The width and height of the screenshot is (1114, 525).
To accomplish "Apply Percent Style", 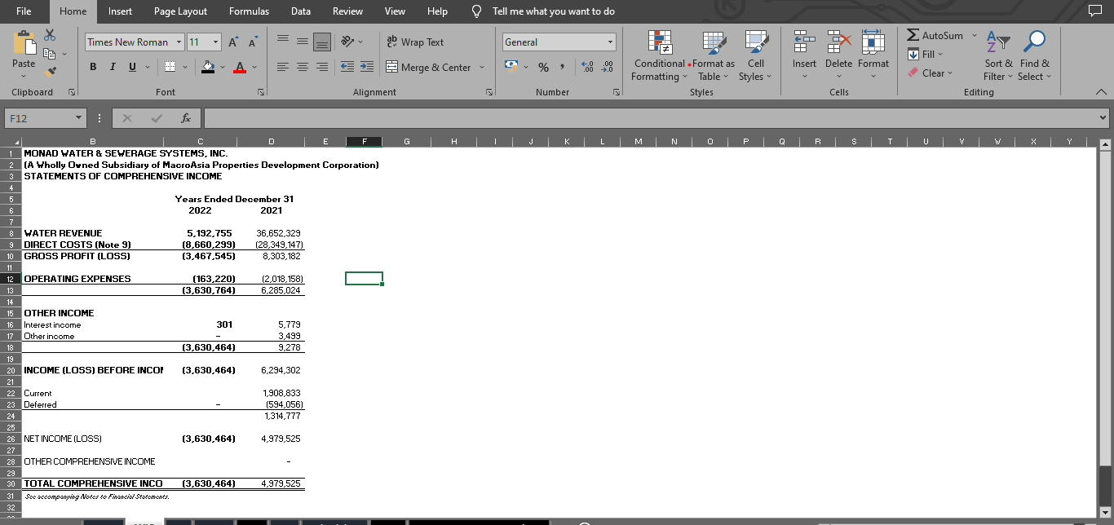I will click(543, 67).
